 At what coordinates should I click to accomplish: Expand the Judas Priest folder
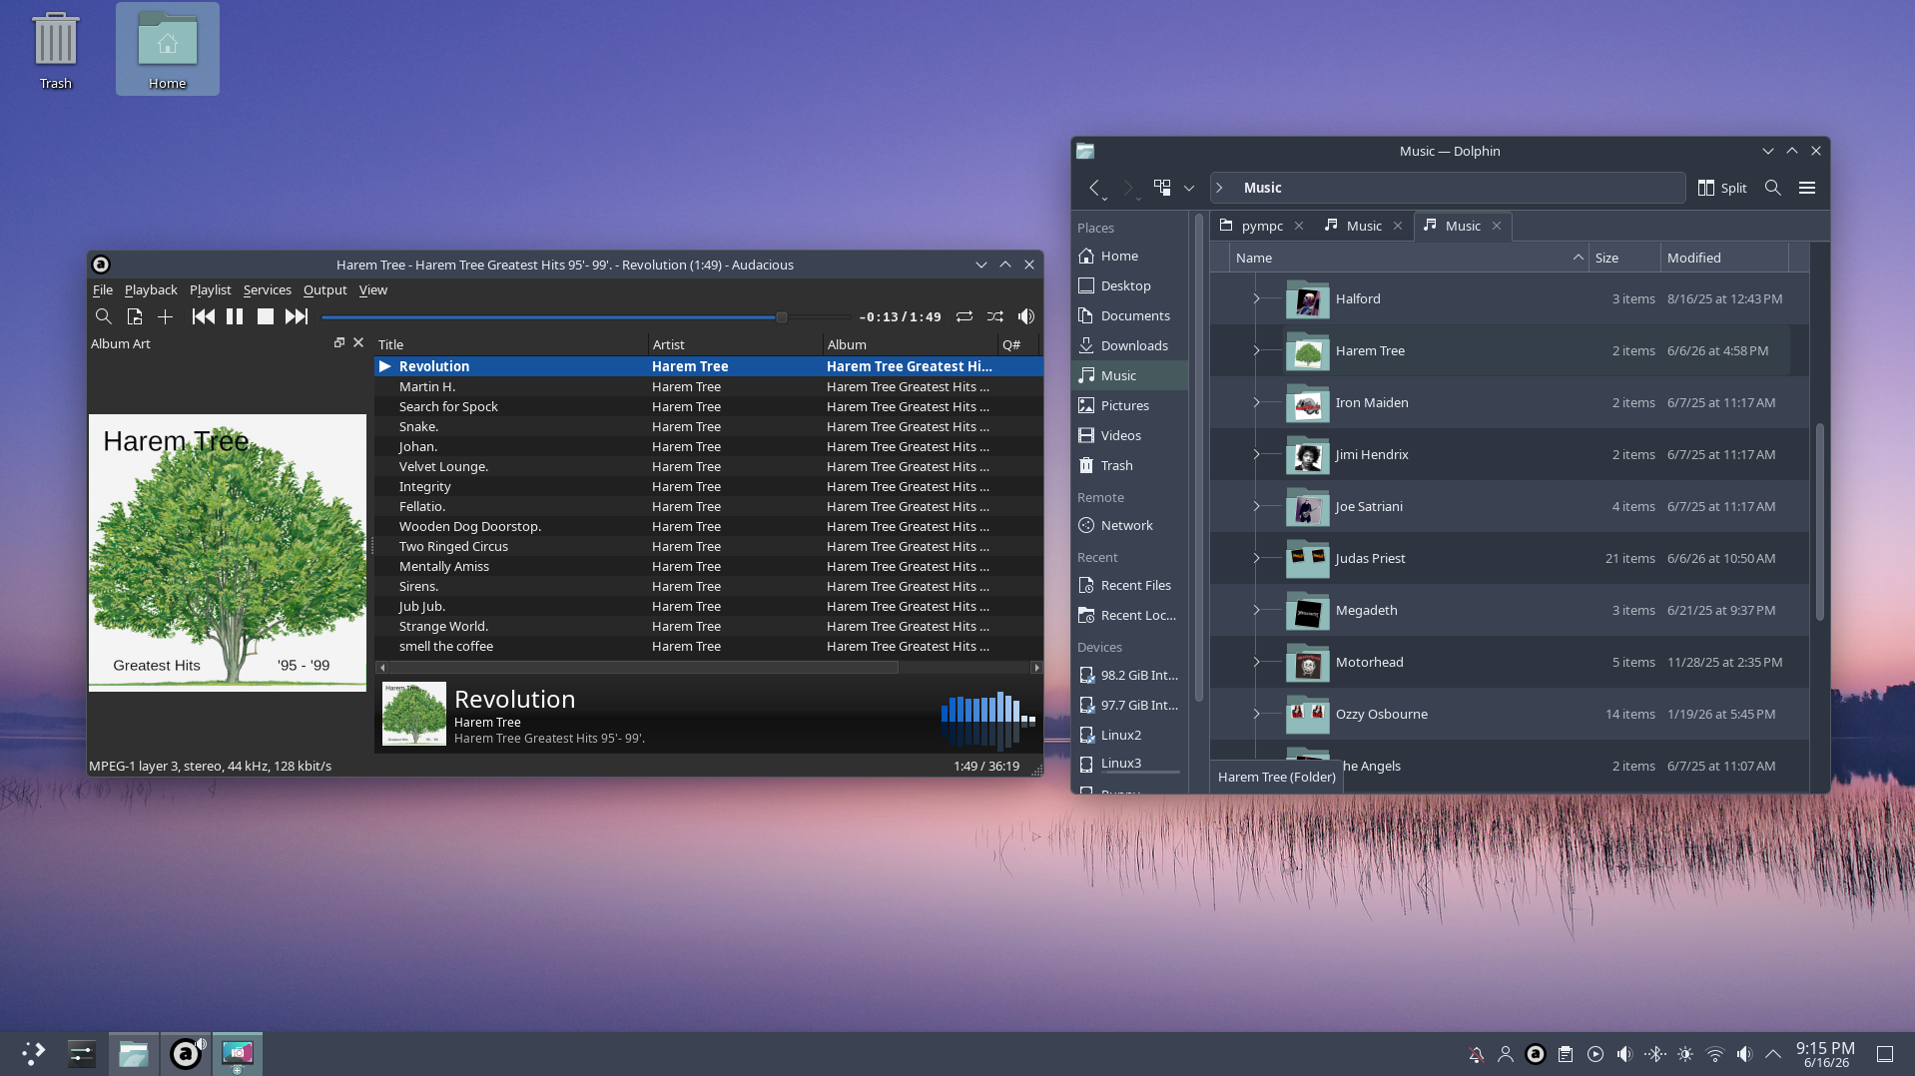(x=1256, y=558)
